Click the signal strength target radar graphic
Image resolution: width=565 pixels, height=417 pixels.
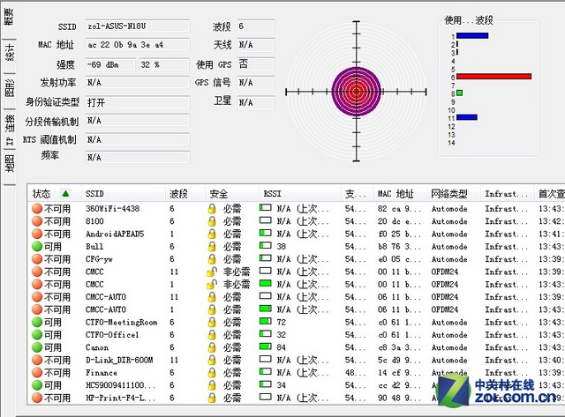tap(356, 92)
